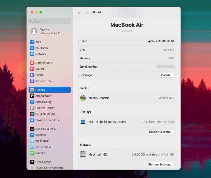Zoom the window with the green button
211x178 pixels.
(41, 12)
